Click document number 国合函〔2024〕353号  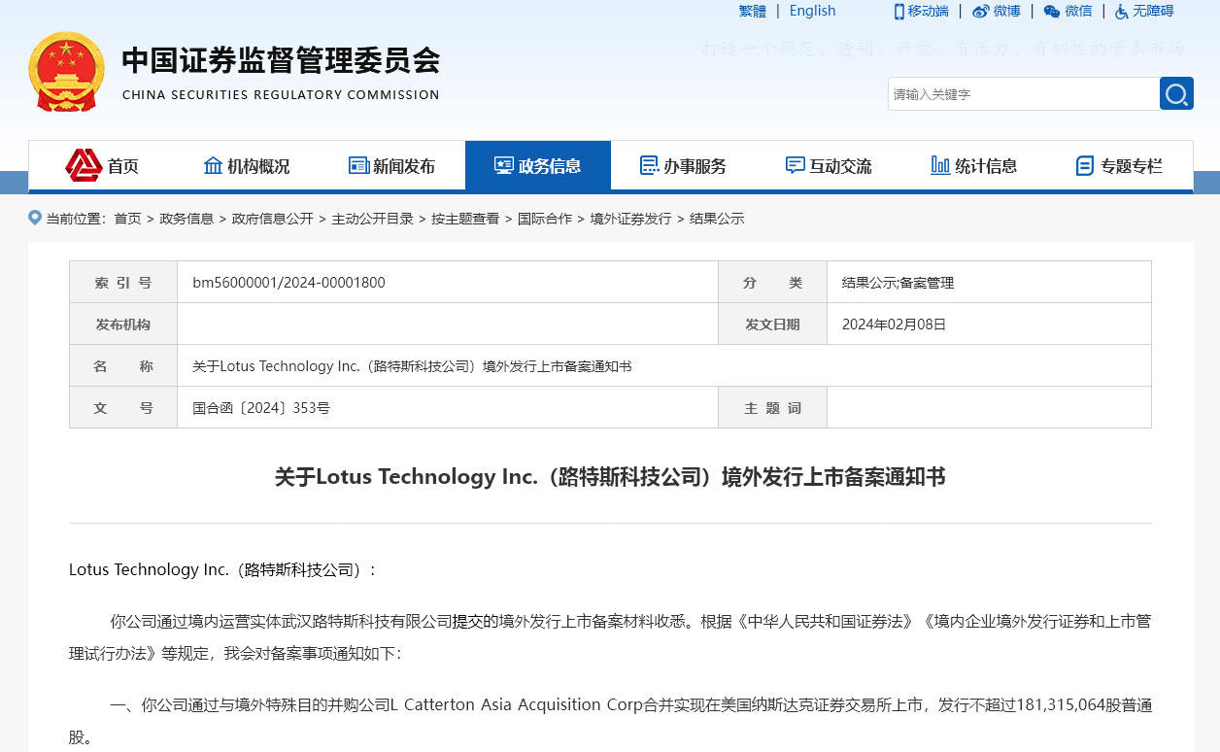point(261,408)
